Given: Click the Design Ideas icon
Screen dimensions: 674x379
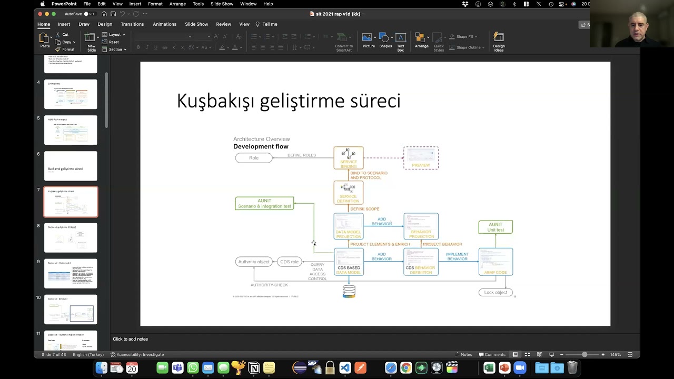Looking at the screenshot, I should click(x=499, y=37).
